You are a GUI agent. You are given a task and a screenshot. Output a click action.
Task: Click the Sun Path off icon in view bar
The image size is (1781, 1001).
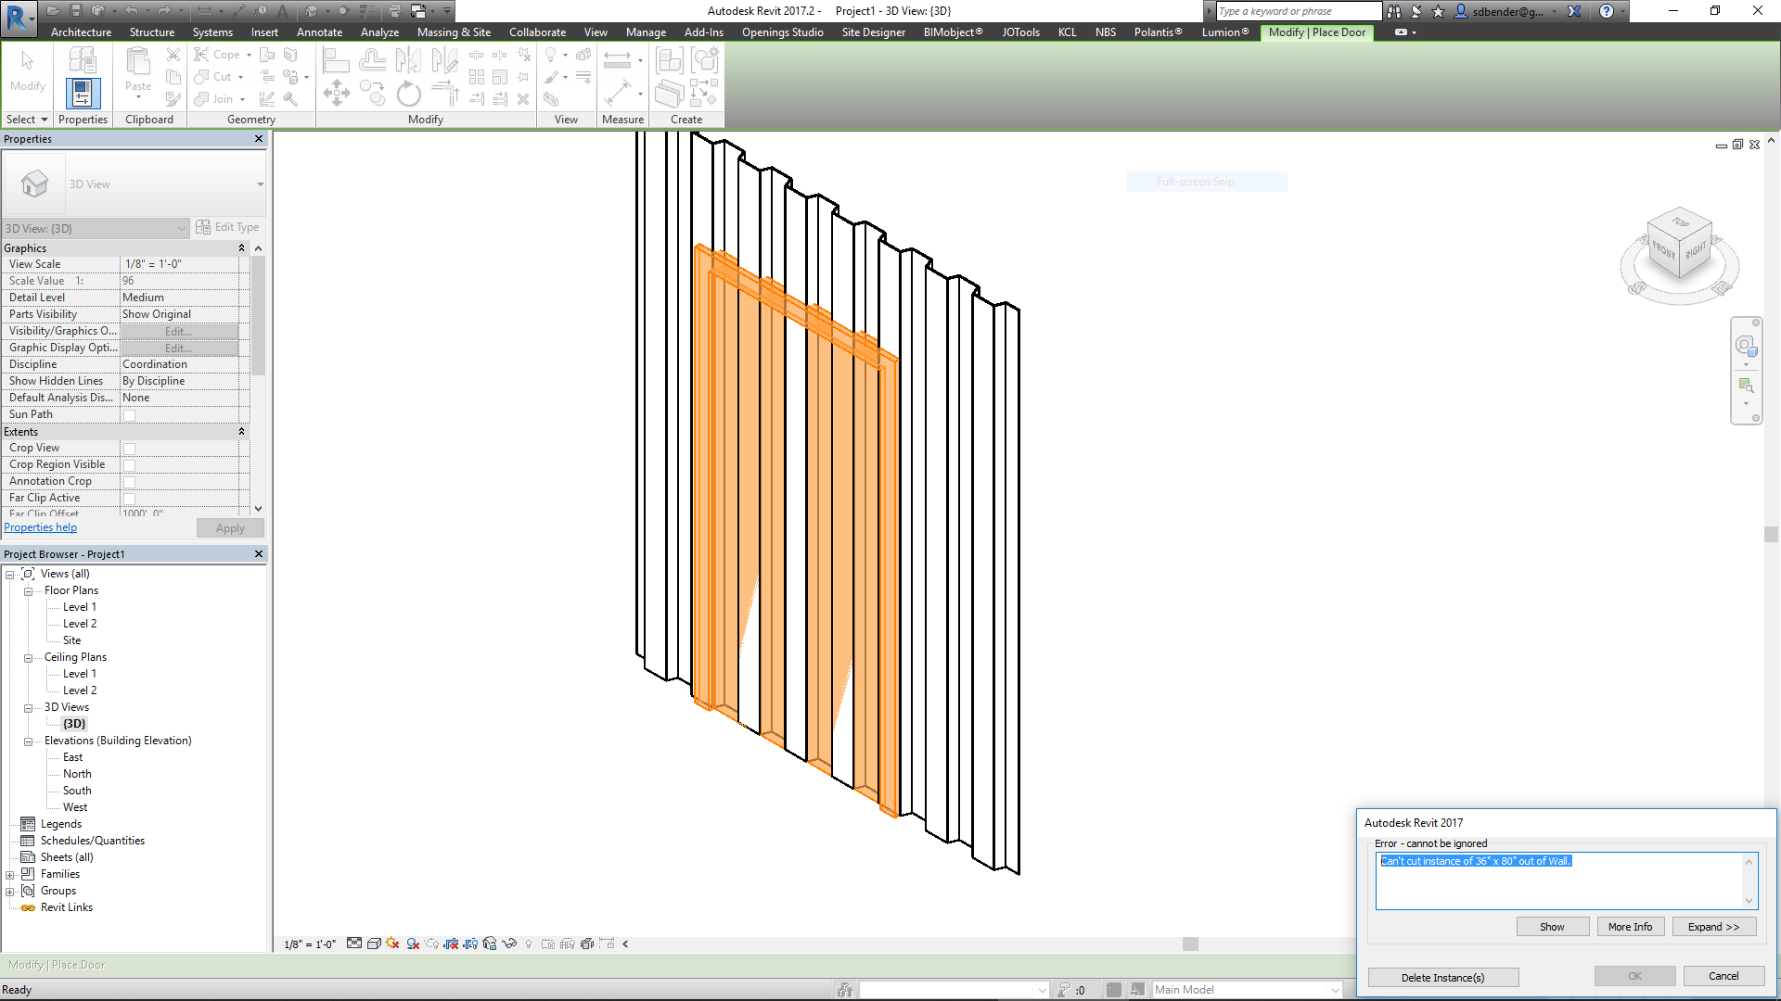(x=393, y=944)
